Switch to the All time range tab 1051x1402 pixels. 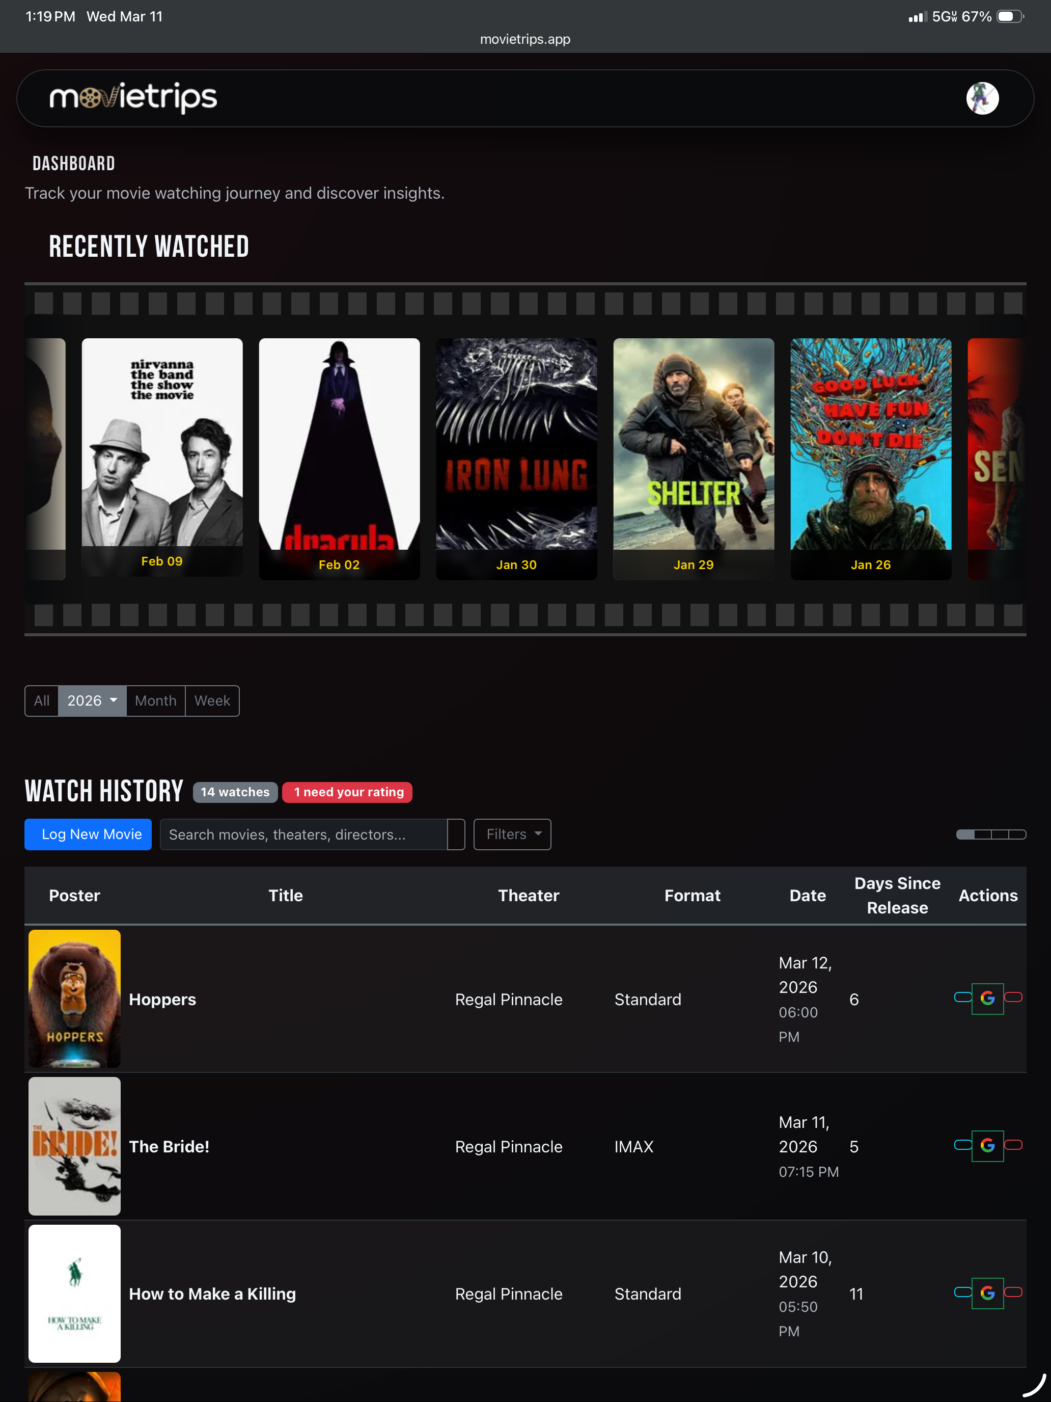(x=42, y=700)
